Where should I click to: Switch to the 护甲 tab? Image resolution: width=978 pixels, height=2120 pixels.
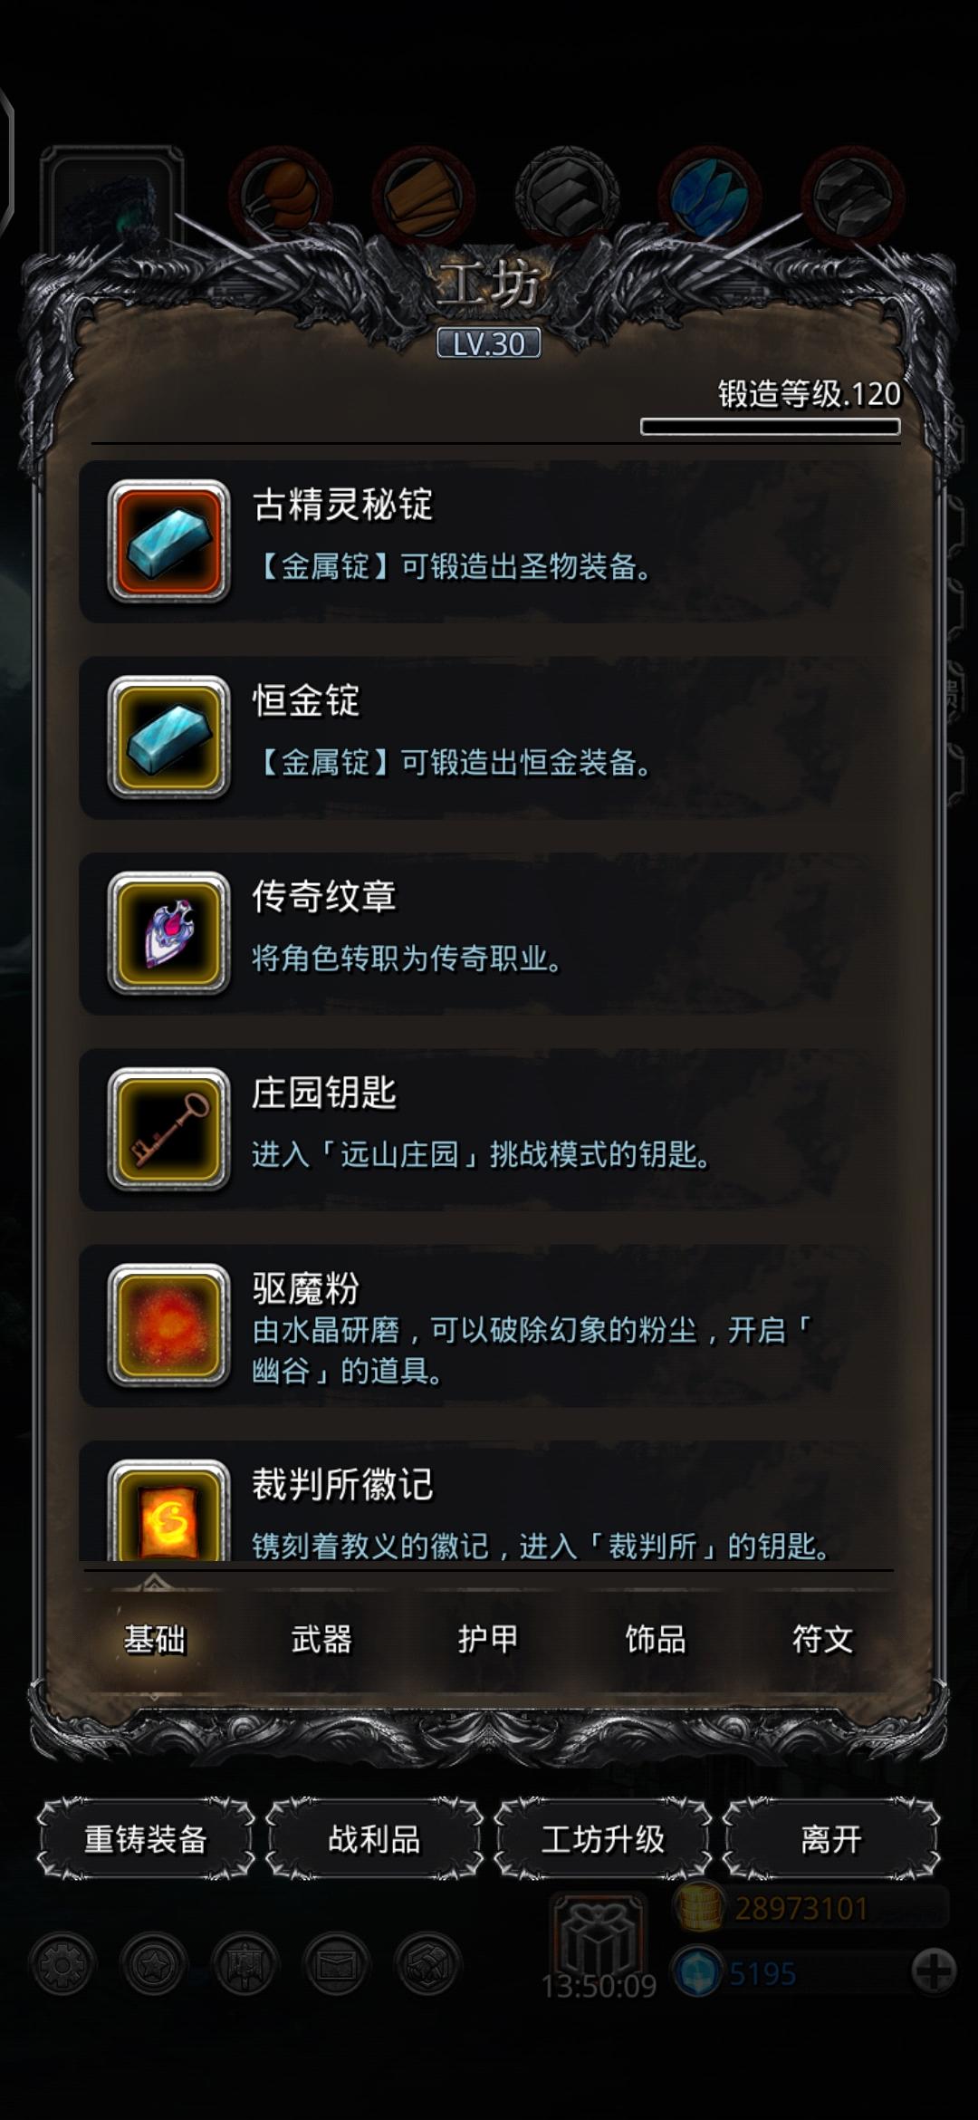pos(488,1639)
